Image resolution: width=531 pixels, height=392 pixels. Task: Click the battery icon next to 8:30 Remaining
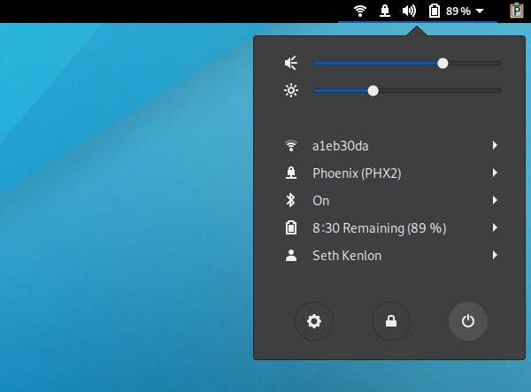(x=291, y=227)
